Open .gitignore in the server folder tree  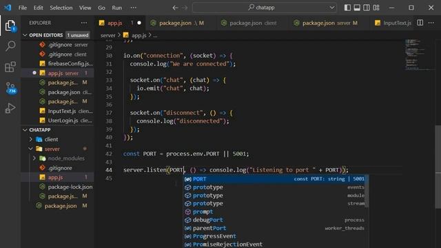(x=58, y=168)
